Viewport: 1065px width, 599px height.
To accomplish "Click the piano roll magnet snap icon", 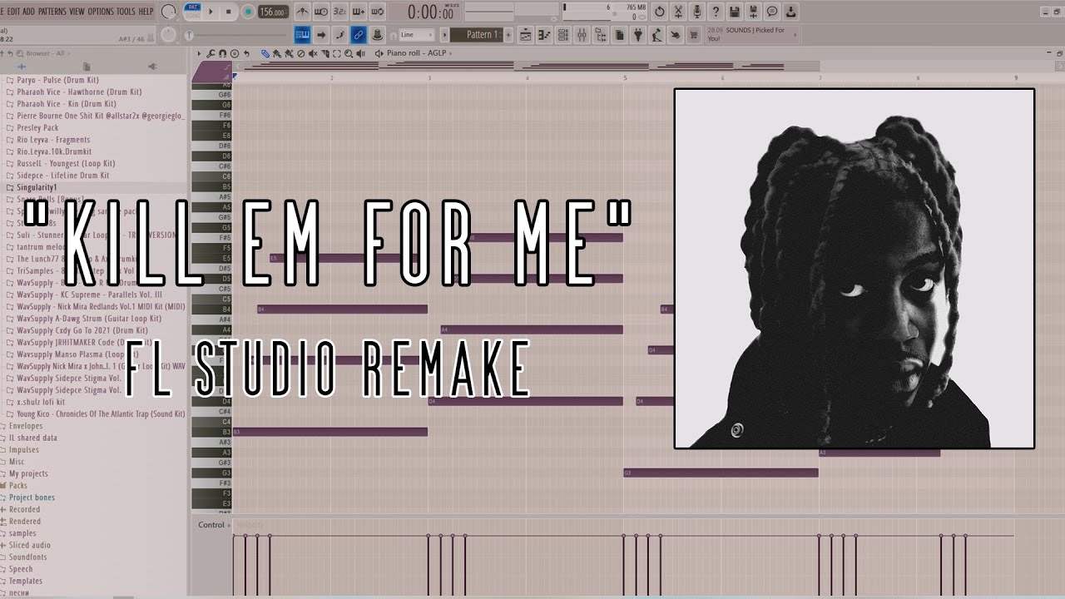I will click(223, 53).
